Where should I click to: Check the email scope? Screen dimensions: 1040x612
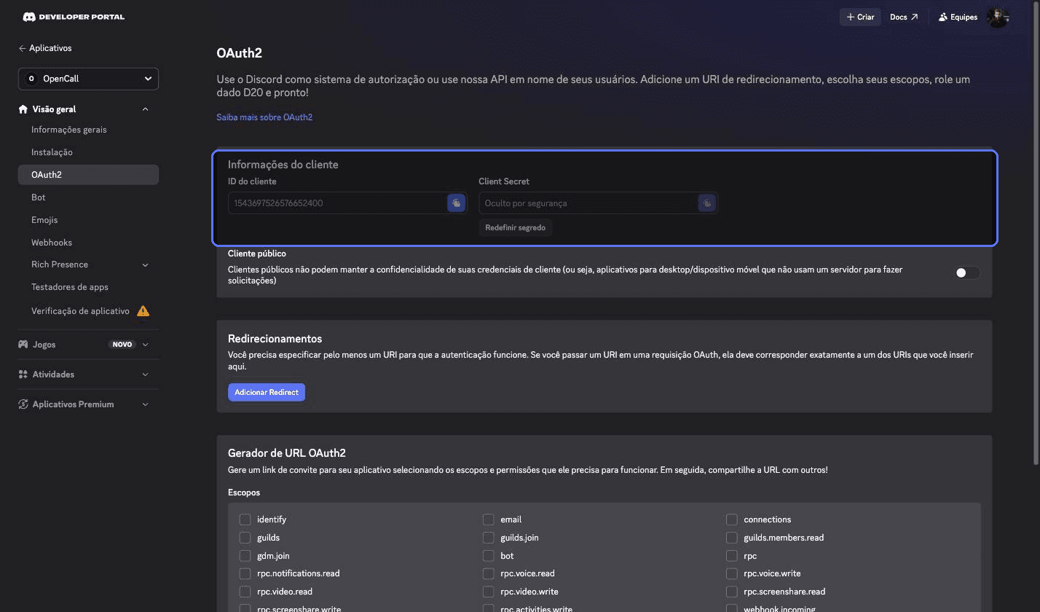(488, 519)
